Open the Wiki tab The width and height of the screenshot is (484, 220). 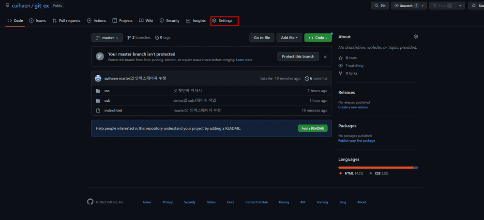(x=146, y=21)
